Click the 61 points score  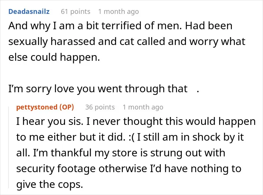pyautogui.click(x=76, y=12)
